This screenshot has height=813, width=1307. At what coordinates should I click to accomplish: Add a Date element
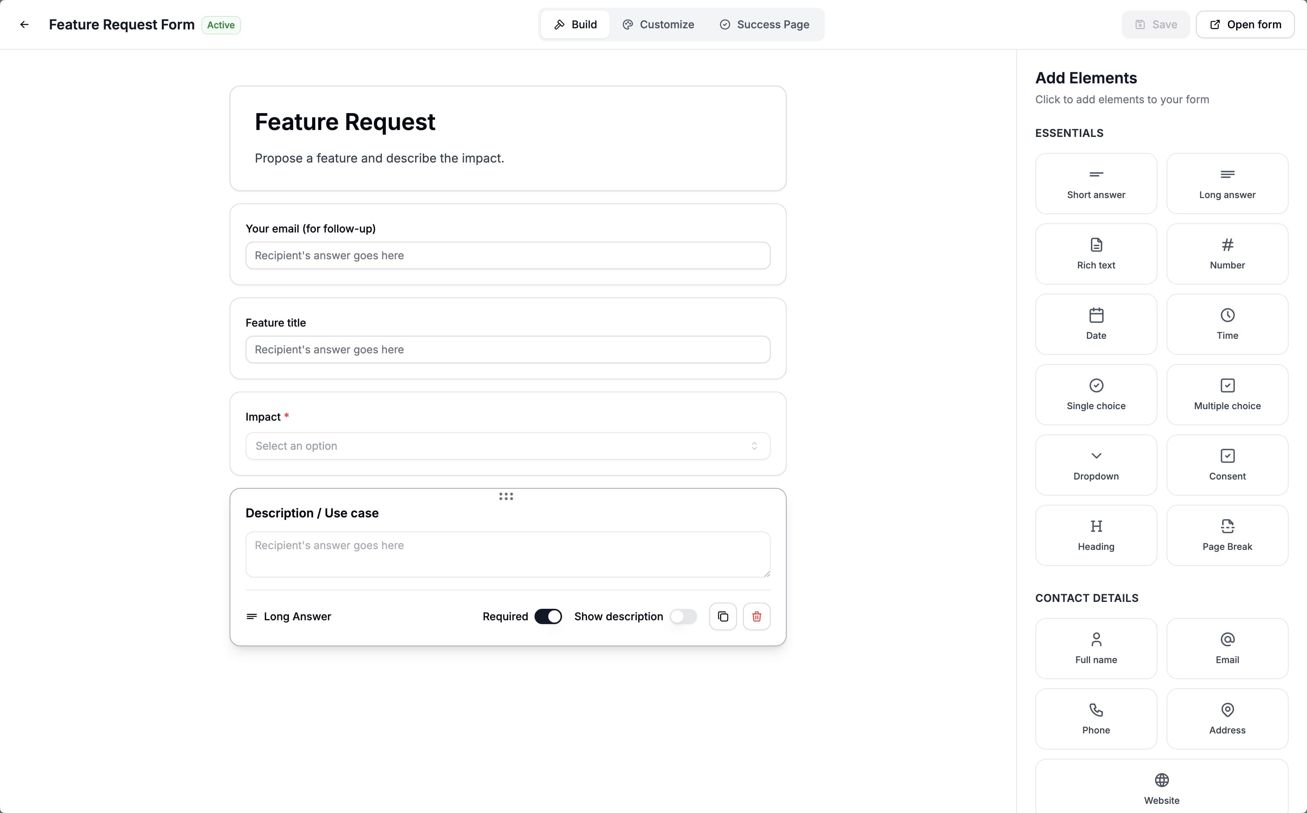(1096, 324)
